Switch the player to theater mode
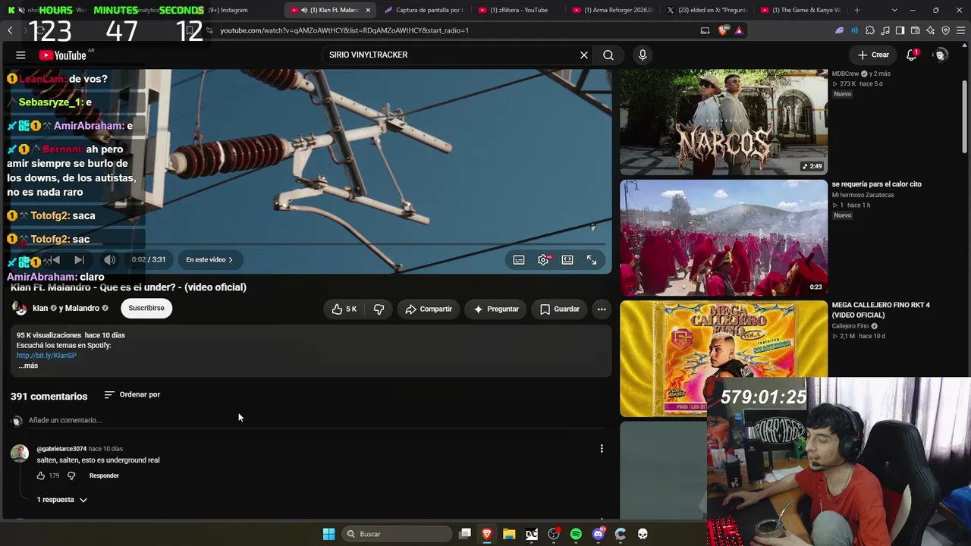 tap(567, 259)
